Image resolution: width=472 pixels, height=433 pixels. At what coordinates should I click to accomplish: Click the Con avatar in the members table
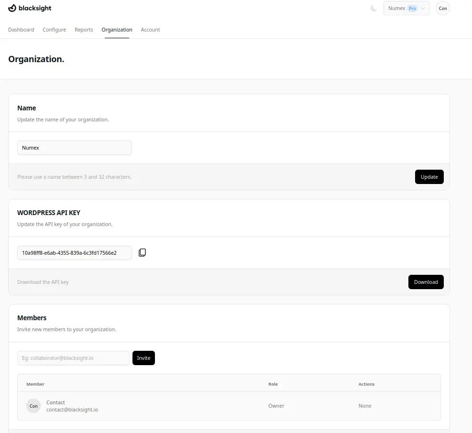pyautogui.click(x=33, y=406)
